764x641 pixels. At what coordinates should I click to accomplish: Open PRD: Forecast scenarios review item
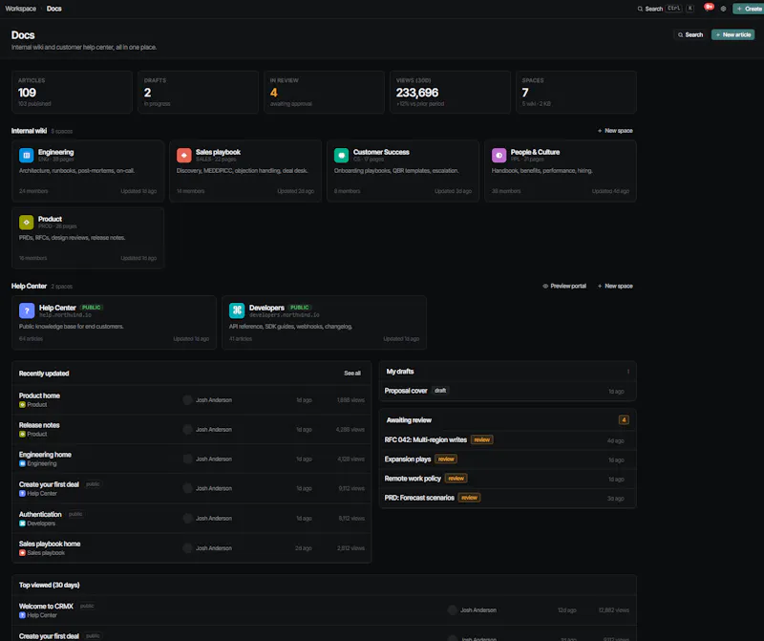pyautogui.click(x=419, y=498)
